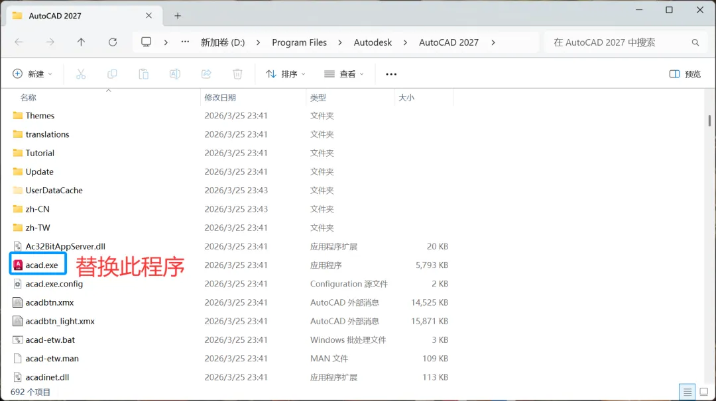Click the 15,871 KB size cell
Image resolution: width=716 pixels, height=401 pixels.
pyautogui.click(x=429, y=321)
